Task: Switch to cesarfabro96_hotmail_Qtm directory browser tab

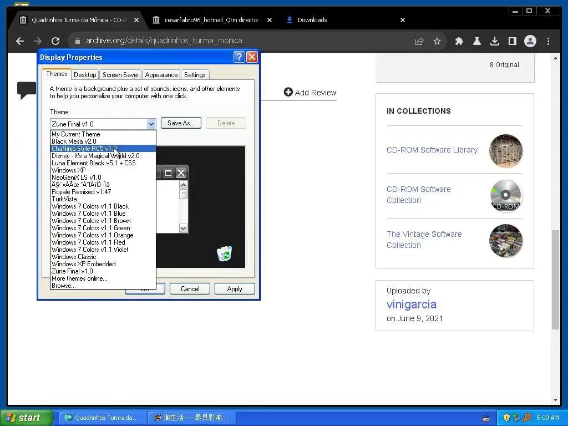Action: click(x=211, y=20)
